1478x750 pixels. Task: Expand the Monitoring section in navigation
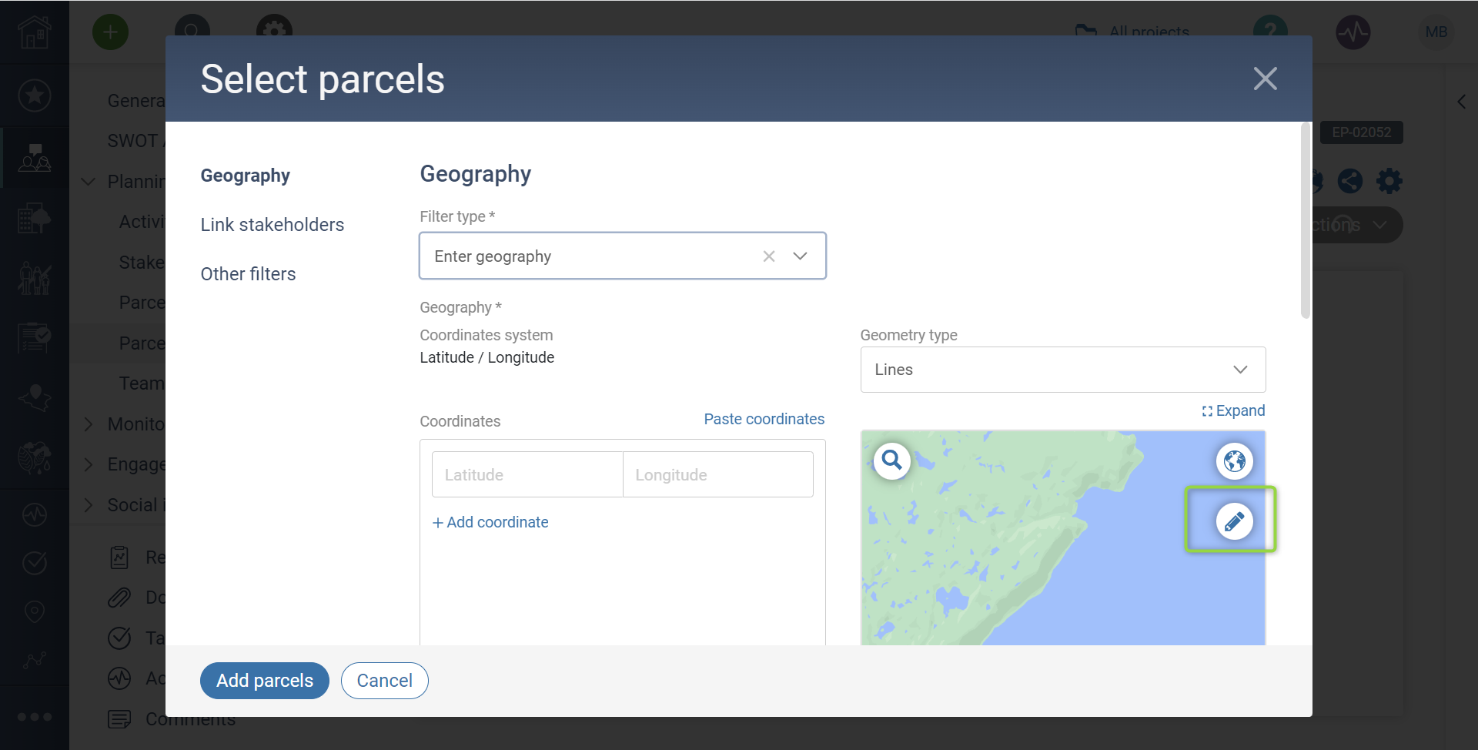pos(89,424)
